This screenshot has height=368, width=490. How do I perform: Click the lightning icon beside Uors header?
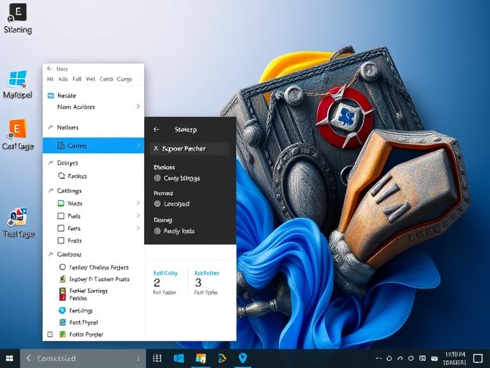[49, 68]
